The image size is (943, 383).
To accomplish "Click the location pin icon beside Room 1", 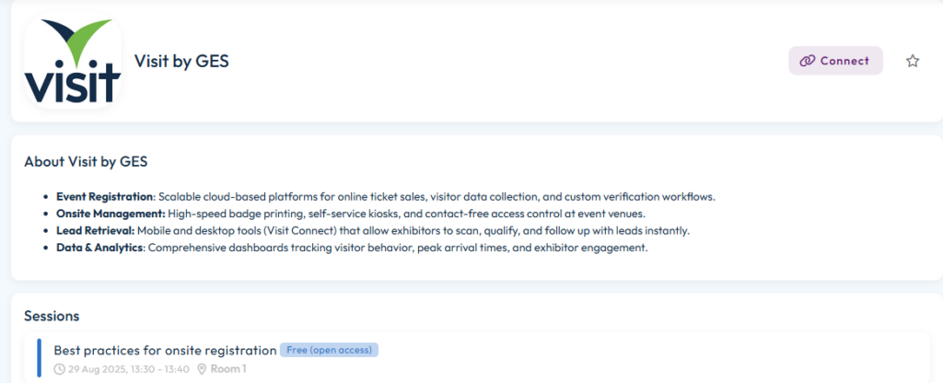I will click(202, 368).
